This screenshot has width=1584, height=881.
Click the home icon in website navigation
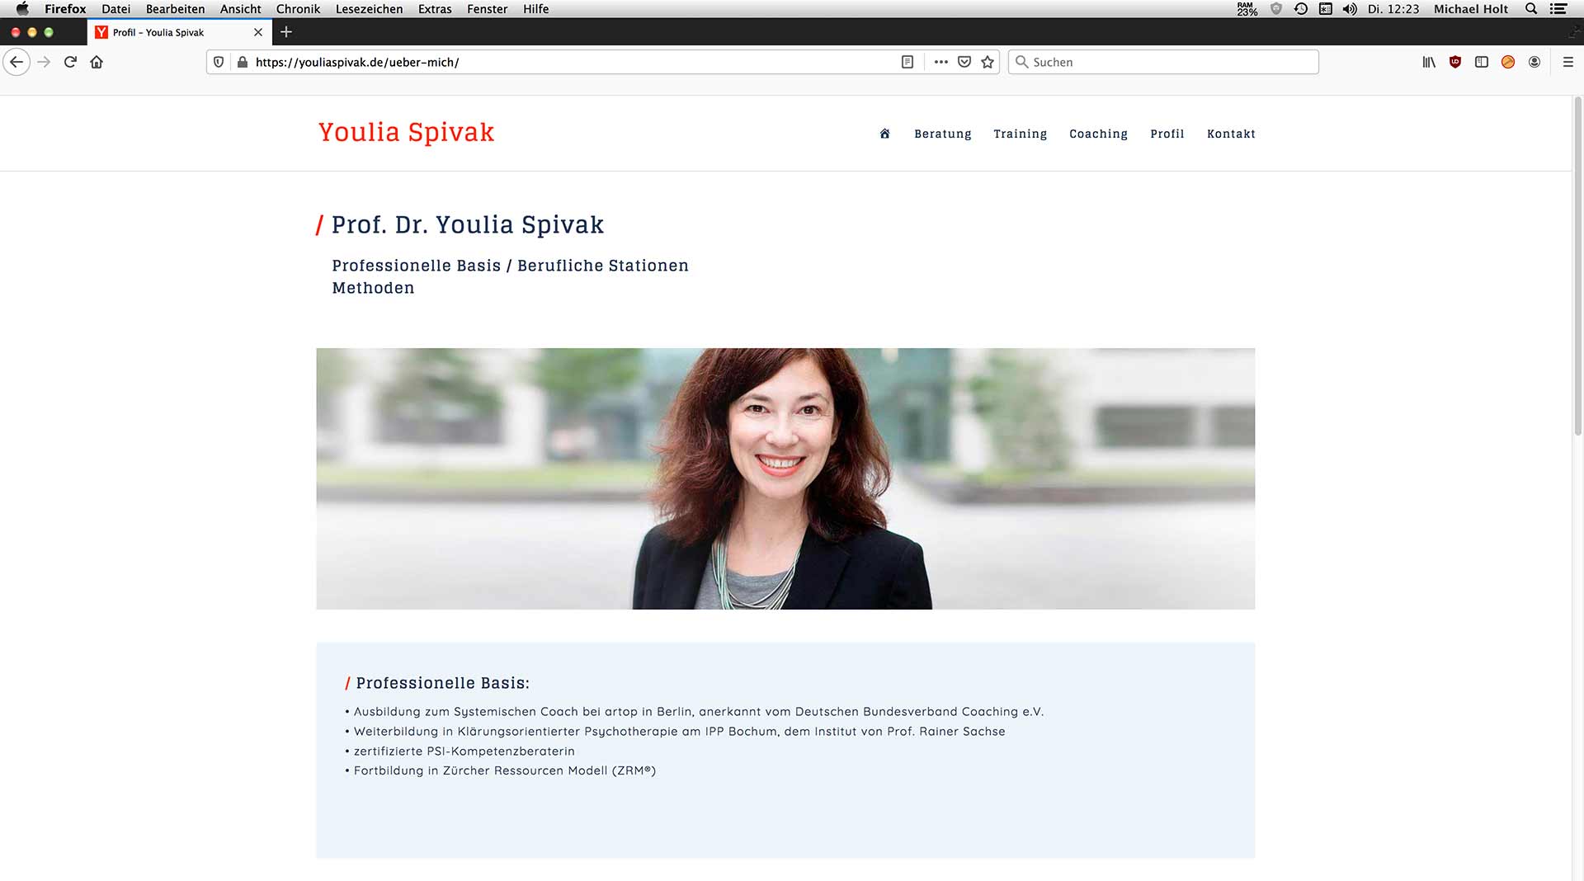pyautogui.click(x=884, y=134)
